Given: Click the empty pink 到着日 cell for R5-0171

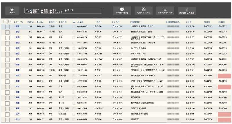Looking at the screenshot, I should point(224,119).
